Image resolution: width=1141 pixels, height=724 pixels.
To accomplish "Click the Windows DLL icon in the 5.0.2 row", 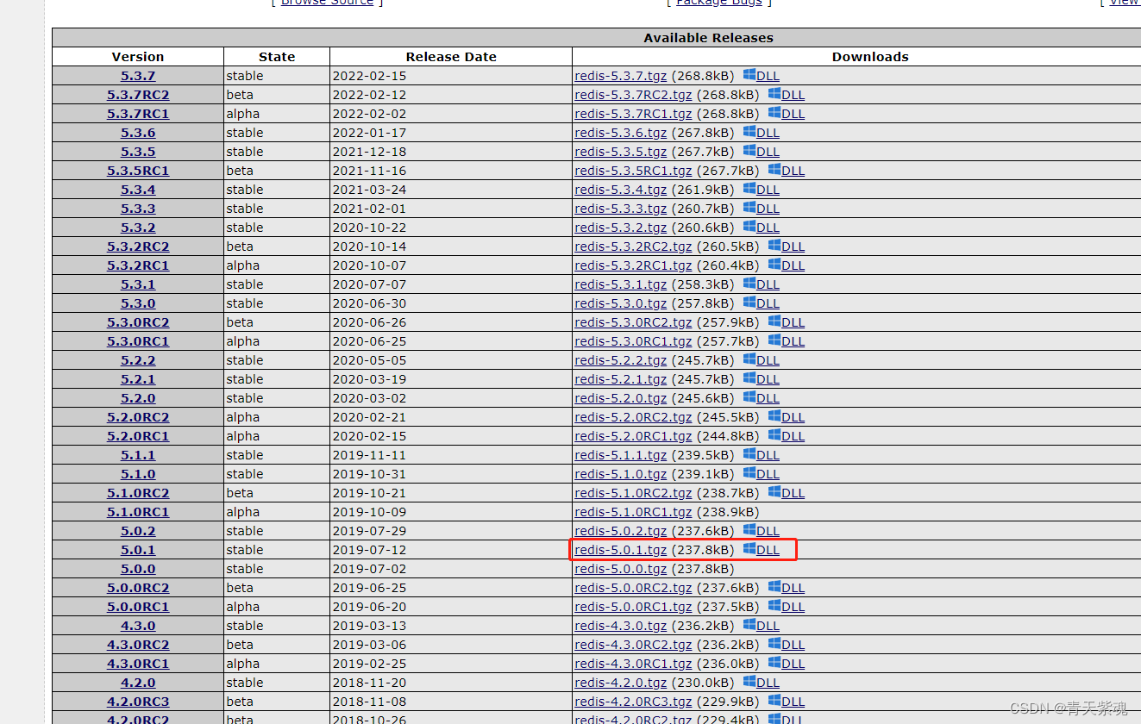I will 749,530.
